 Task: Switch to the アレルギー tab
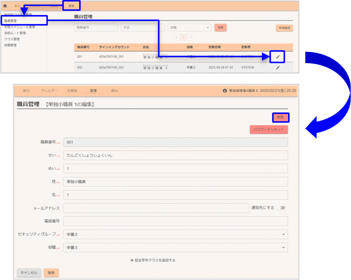(x=49, y=91)
